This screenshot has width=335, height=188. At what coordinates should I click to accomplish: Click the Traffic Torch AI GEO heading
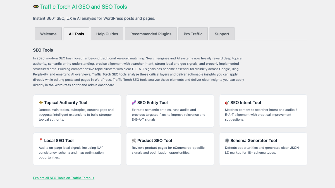click(x=84, y=6)
